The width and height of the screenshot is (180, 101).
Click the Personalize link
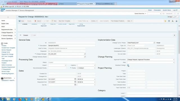click(157, 10)
